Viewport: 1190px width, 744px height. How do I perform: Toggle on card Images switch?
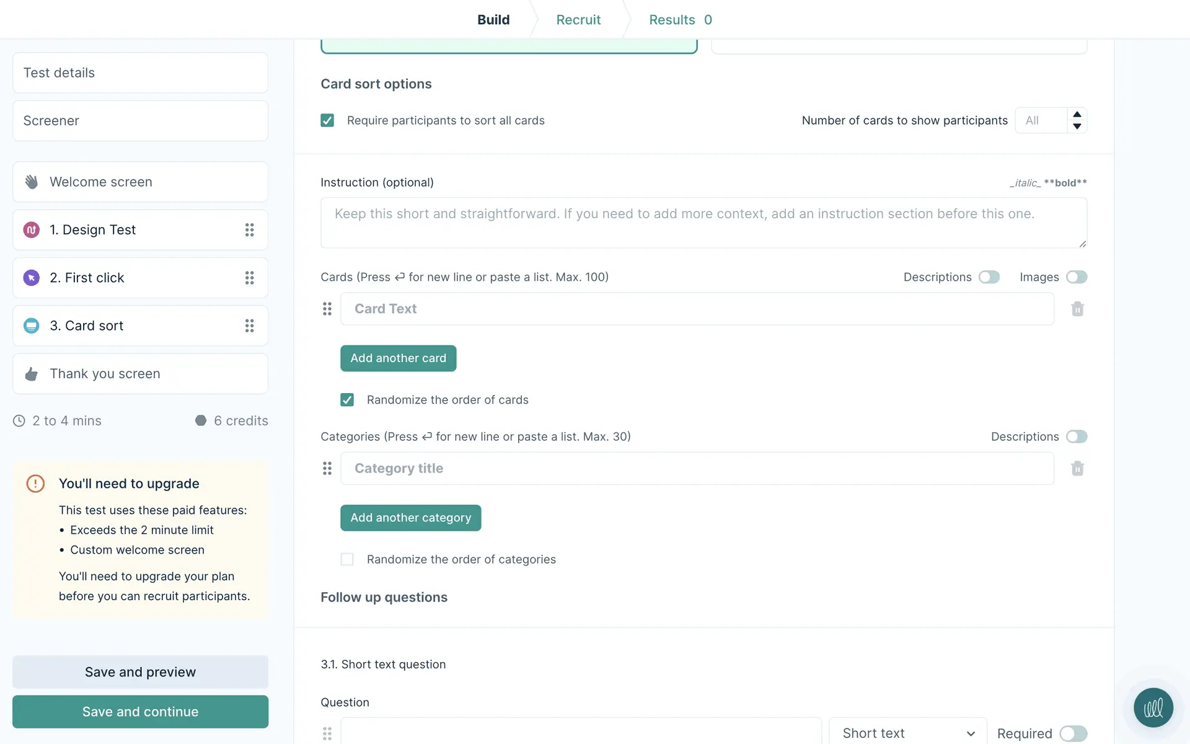pyautogui.click(x=1077, y=277)
